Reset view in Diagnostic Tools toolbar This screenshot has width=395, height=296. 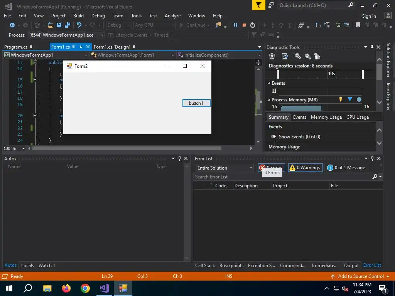pos(317,56)
